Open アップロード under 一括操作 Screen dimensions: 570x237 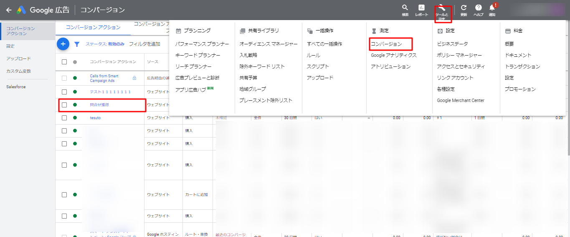(320, 78)
